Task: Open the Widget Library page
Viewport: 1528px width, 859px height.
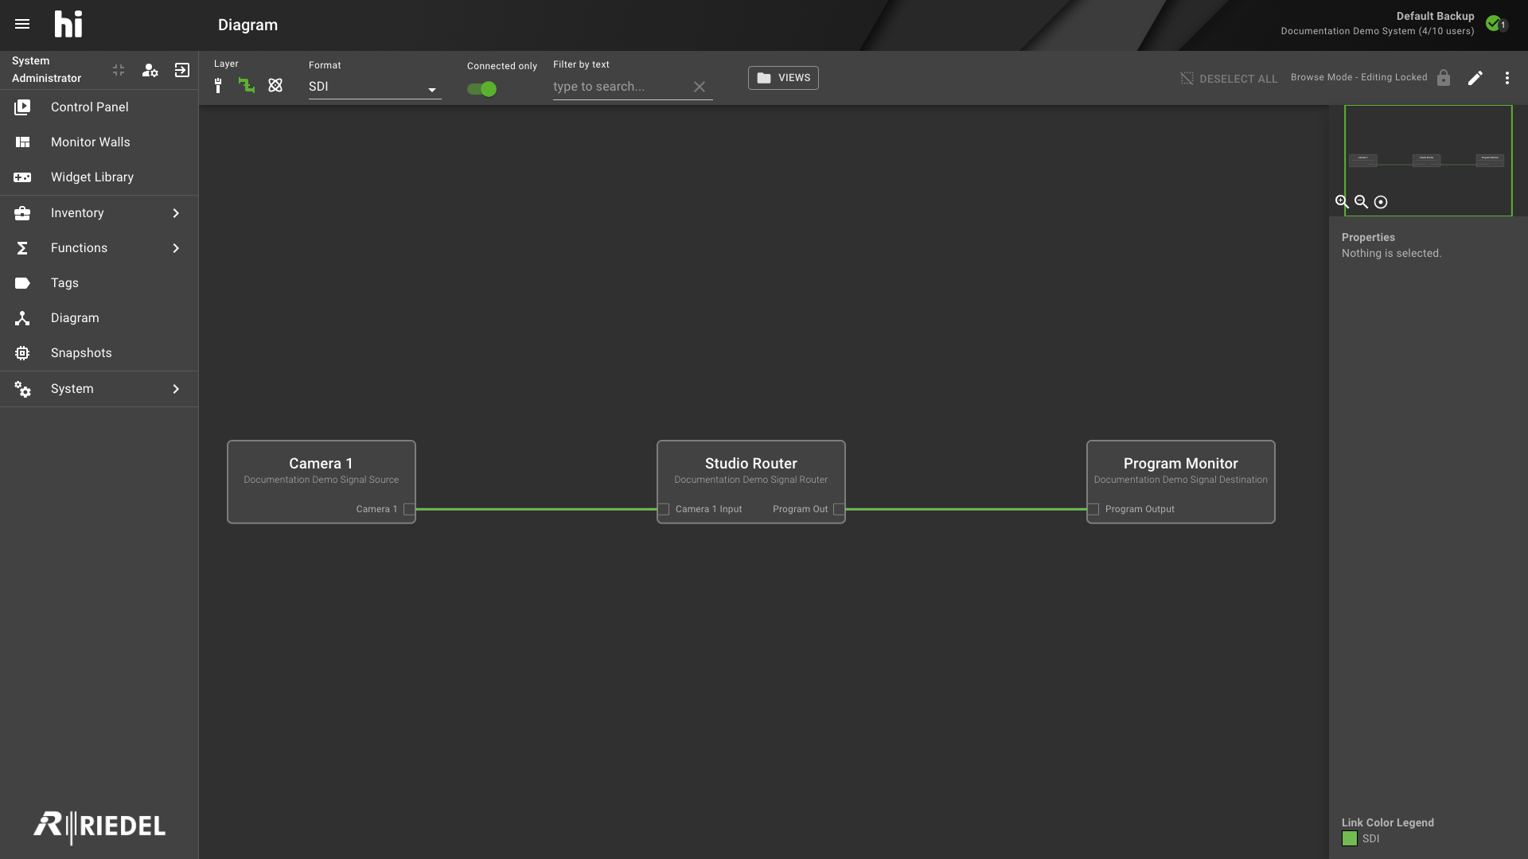Action: tap(99, 177)
